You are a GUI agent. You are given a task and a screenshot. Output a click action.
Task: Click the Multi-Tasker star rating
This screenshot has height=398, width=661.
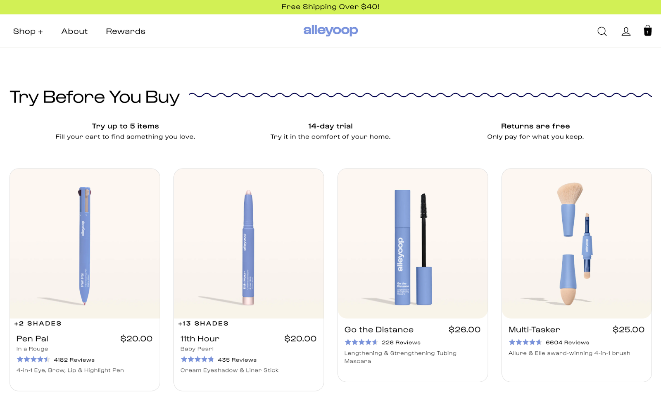(x=525, y=342)
